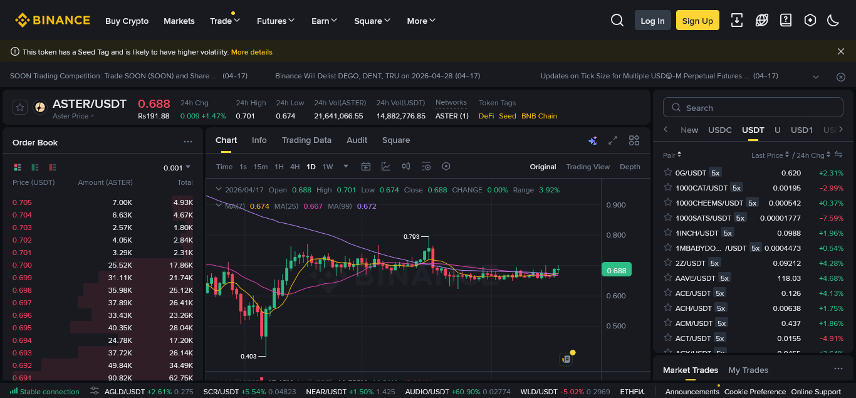
Task: Collapse the OHLC info chevron
Action: tap(218, 189)
